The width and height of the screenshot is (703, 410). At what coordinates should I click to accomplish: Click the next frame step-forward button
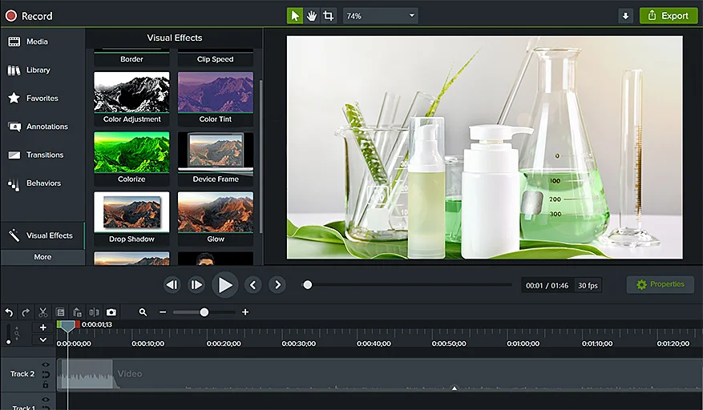pos(196,285)
